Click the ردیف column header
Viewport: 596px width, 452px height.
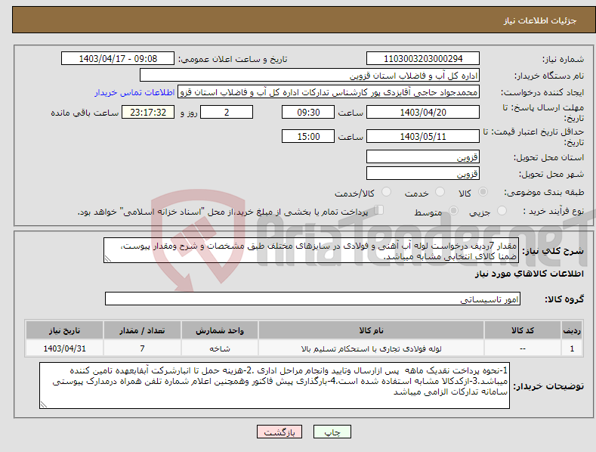pos(572,330)
